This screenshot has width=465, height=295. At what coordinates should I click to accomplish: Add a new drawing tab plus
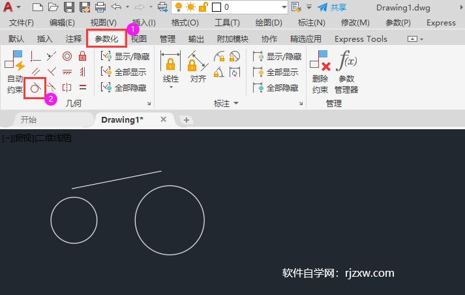tap(187, 120)
